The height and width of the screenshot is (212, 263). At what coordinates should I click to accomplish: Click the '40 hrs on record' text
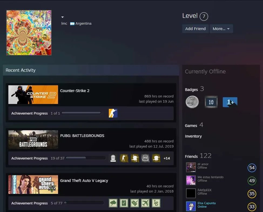160,186
